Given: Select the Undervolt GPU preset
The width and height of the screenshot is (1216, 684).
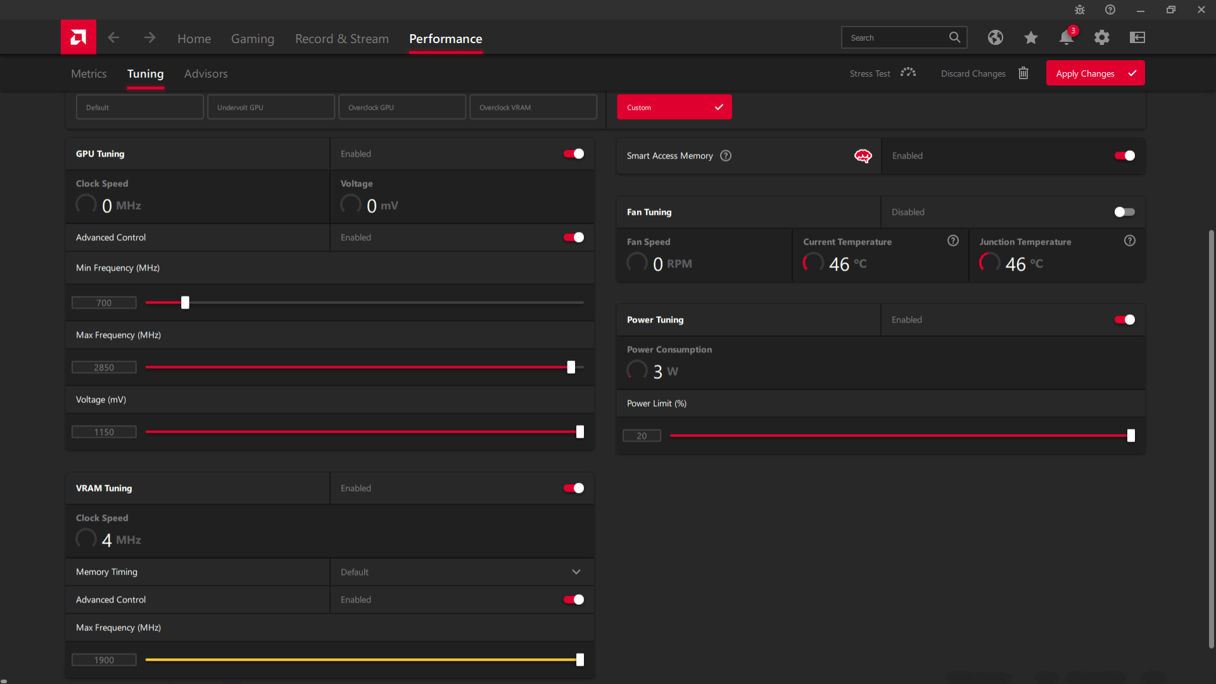Looking at the screenshot, I should coord(270,107).
